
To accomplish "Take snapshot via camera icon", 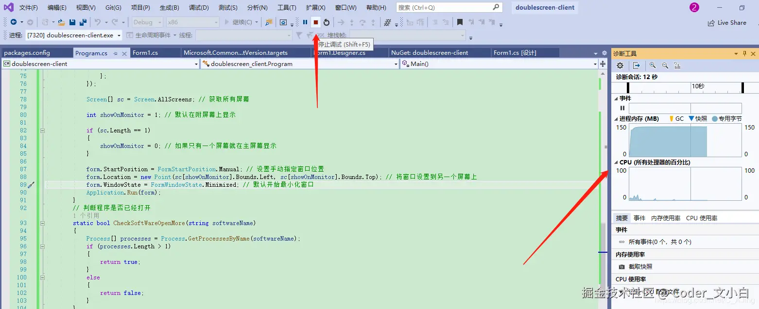I will tap(621, 267).
